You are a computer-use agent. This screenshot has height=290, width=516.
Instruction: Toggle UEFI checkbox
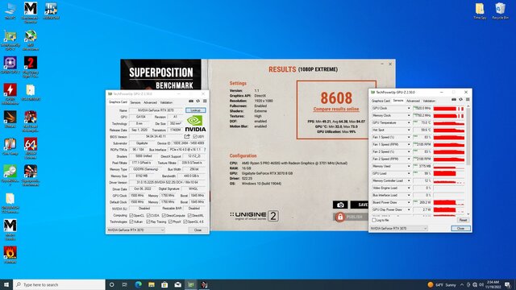pyautogui.click(x=195, y=136)
